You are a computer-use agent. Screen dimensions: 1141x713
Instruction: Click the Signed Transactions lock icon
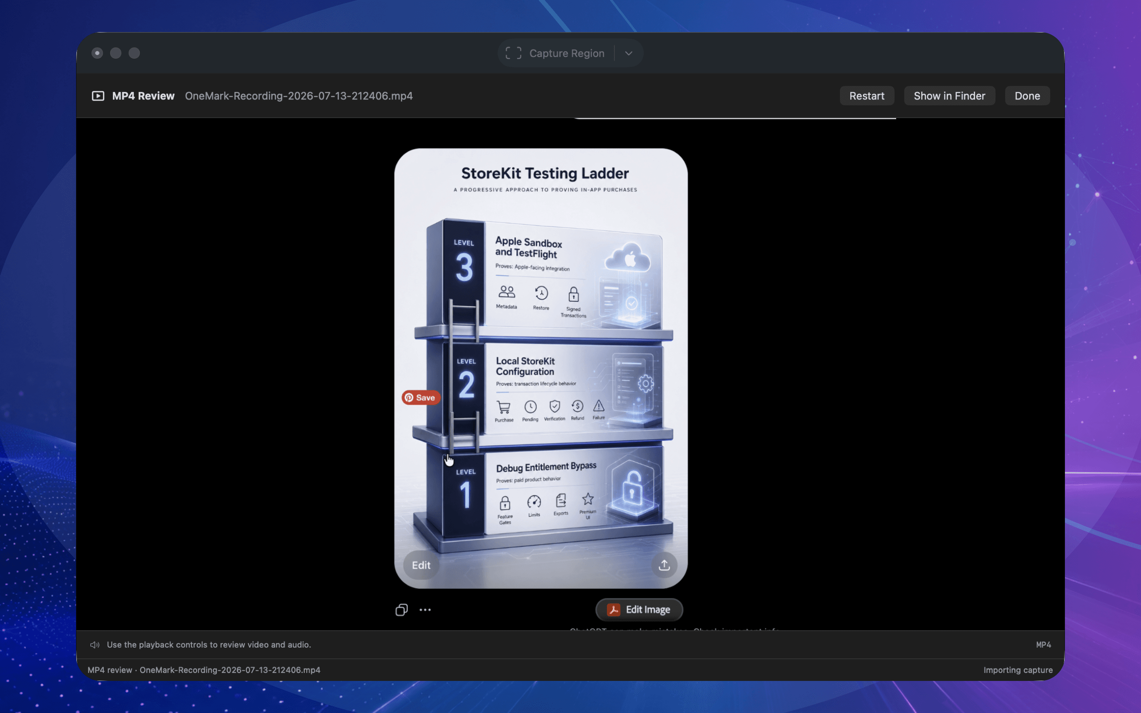573,295
